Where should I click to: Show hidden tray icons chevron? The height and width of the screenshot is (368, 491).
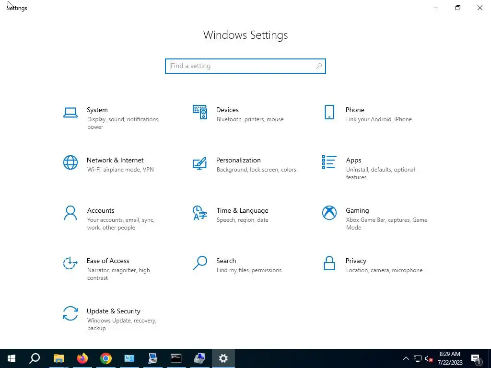(406, 358)
